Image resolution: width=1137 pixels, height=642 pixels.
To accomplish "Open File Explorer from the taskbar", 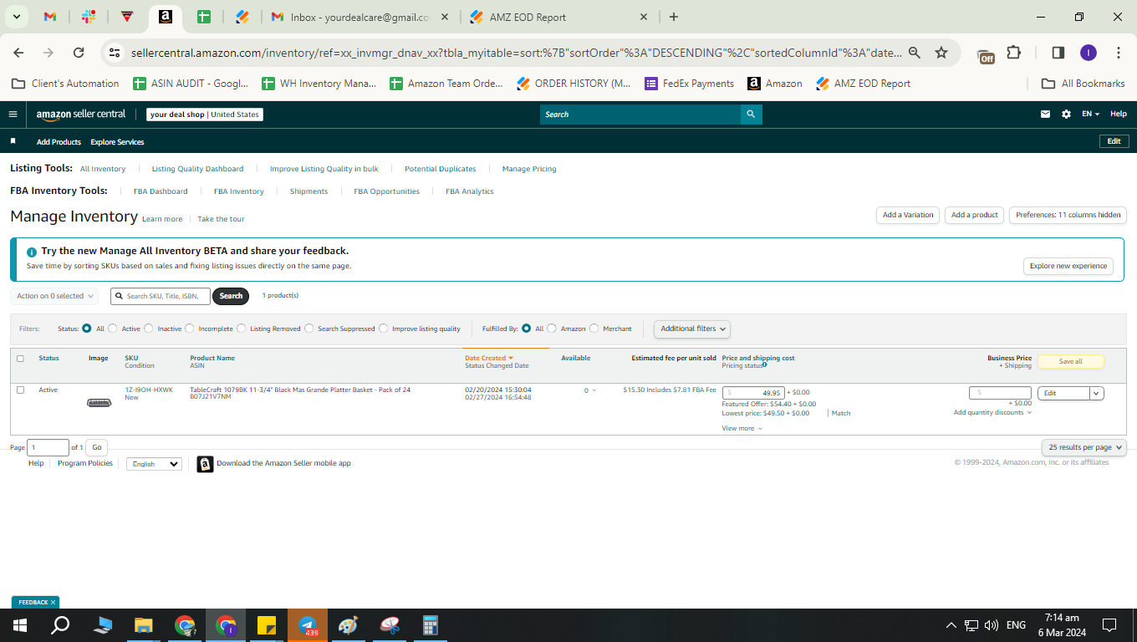I will 144,625.
